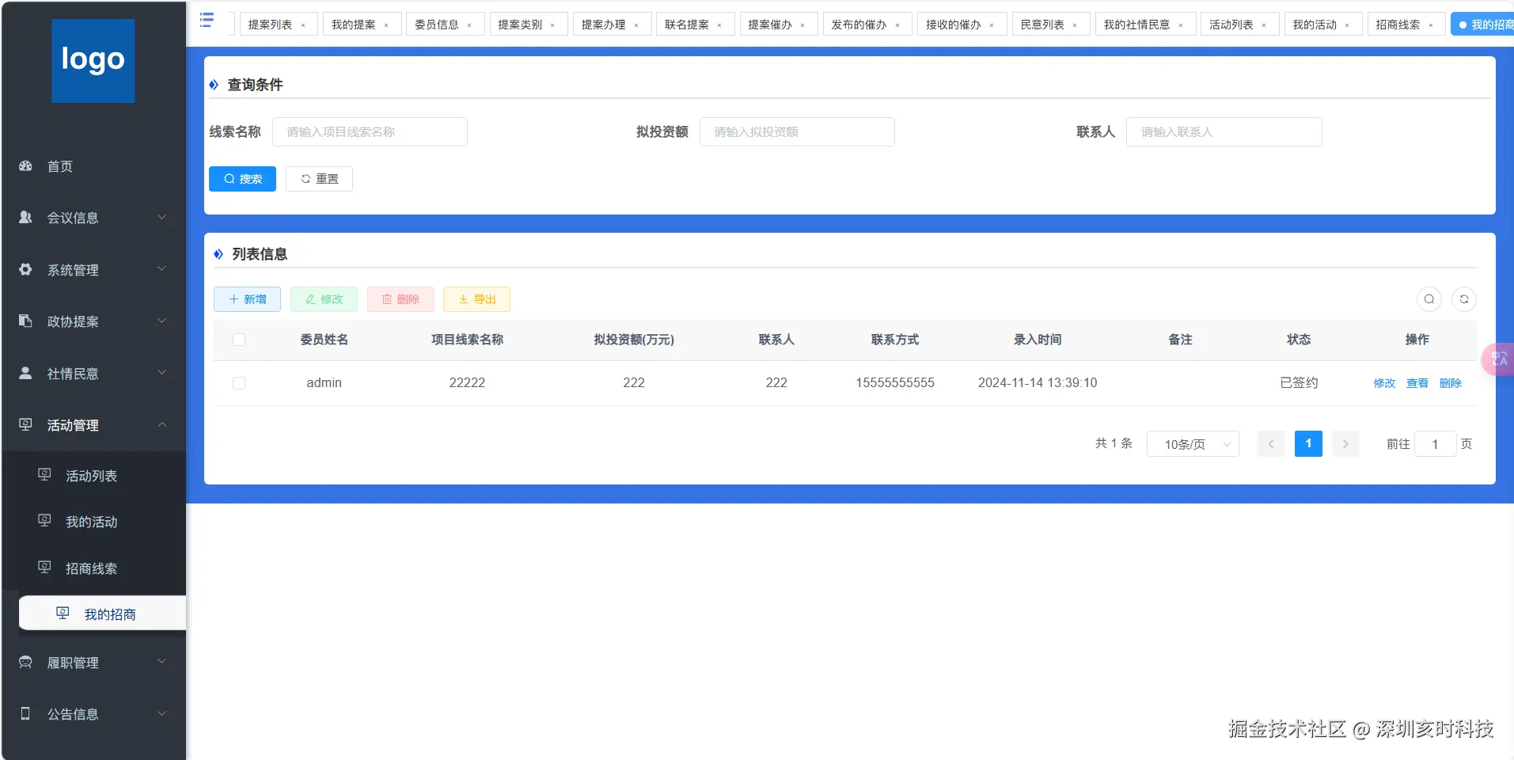This screenshot has height=760, width=1514.
Task: Click the 活动管理 monitor icon
Action: point(25,425)
